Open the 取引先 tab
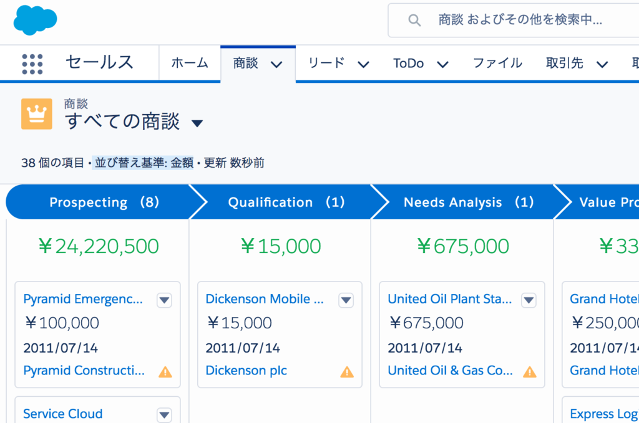Image resolution: width=639 pixels, height=423 pixels. [x=564, y=63]
